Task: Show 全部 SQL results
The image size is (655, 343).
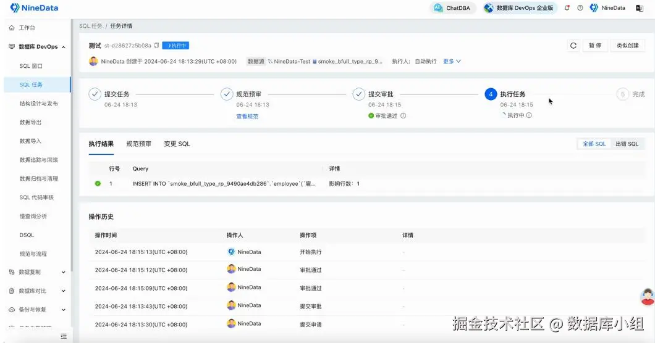Action: coord(594,144)
